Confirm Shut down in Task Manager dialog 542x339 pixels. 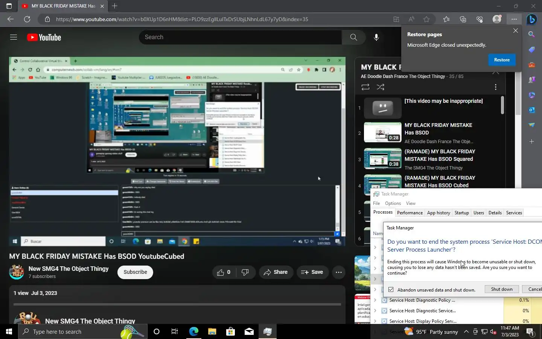click(x=501, y=289)
